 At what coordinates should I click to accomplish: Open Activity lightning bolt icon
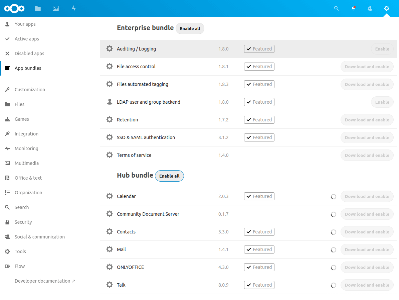click(x=74, y=8)
